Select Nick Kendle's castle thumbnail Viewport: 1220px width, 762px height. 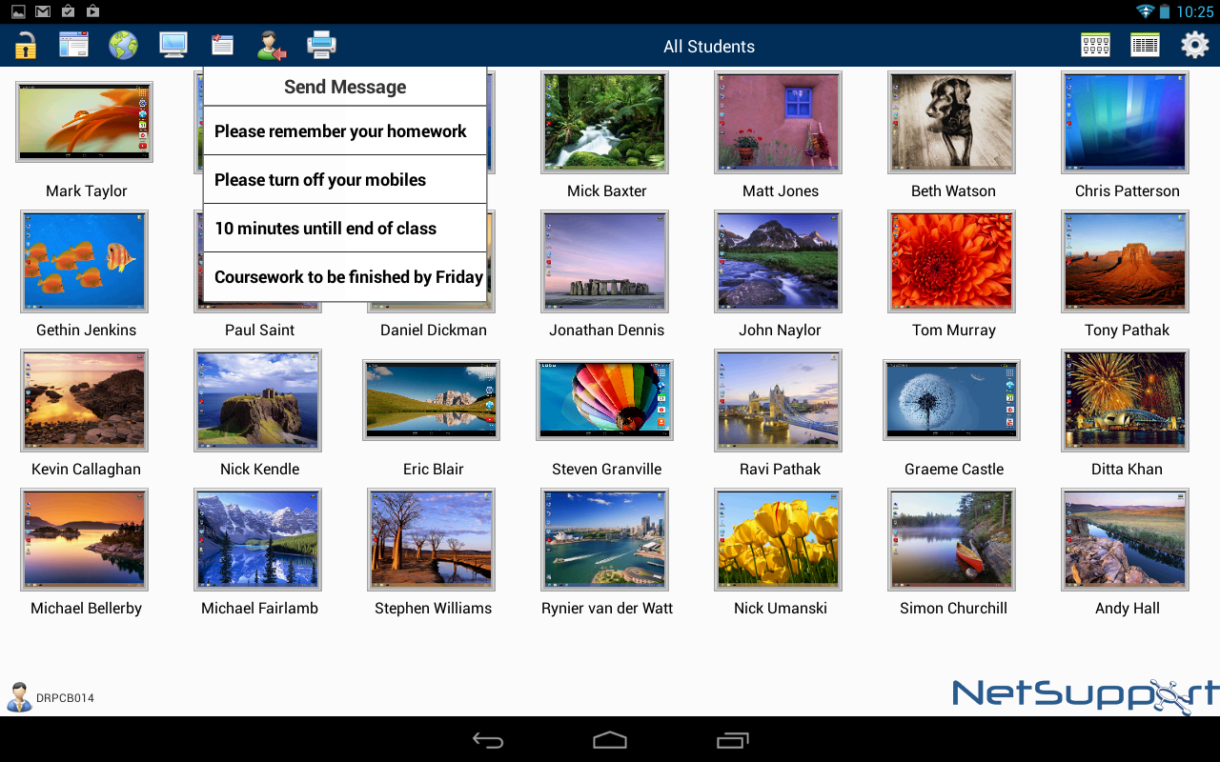click(258, 400)
